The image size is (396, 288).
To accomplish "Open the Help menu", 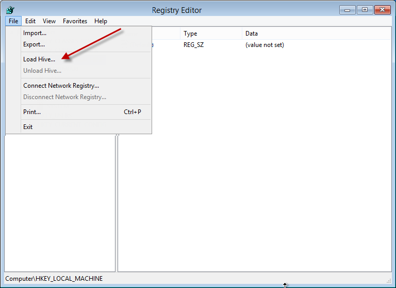I will click(101, 21).
